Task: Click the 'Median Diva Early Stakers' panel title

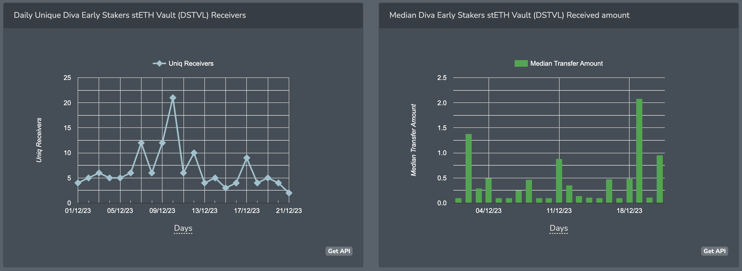Action: pyautogui.click(x=509, y=15)
